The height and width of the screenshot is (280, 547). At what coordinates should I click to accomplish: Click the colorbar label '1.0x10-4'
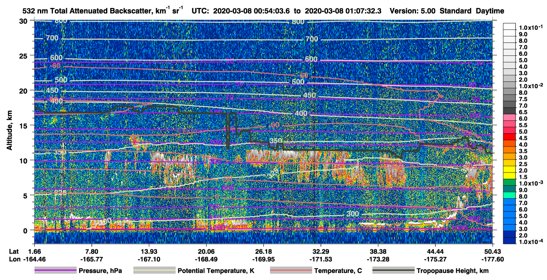coord(530,242)
